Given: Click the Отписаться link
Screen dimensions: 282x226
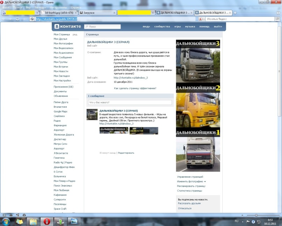Looking at the screenshot, I should point(185,208).
